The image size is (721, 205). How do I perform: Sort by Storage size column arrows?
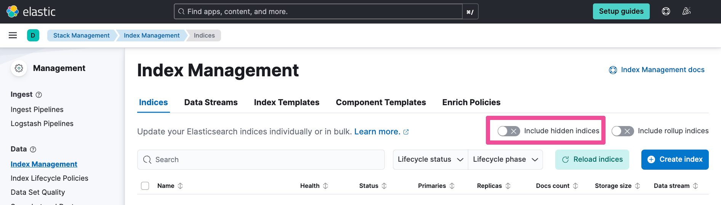(x=638, y=186)
